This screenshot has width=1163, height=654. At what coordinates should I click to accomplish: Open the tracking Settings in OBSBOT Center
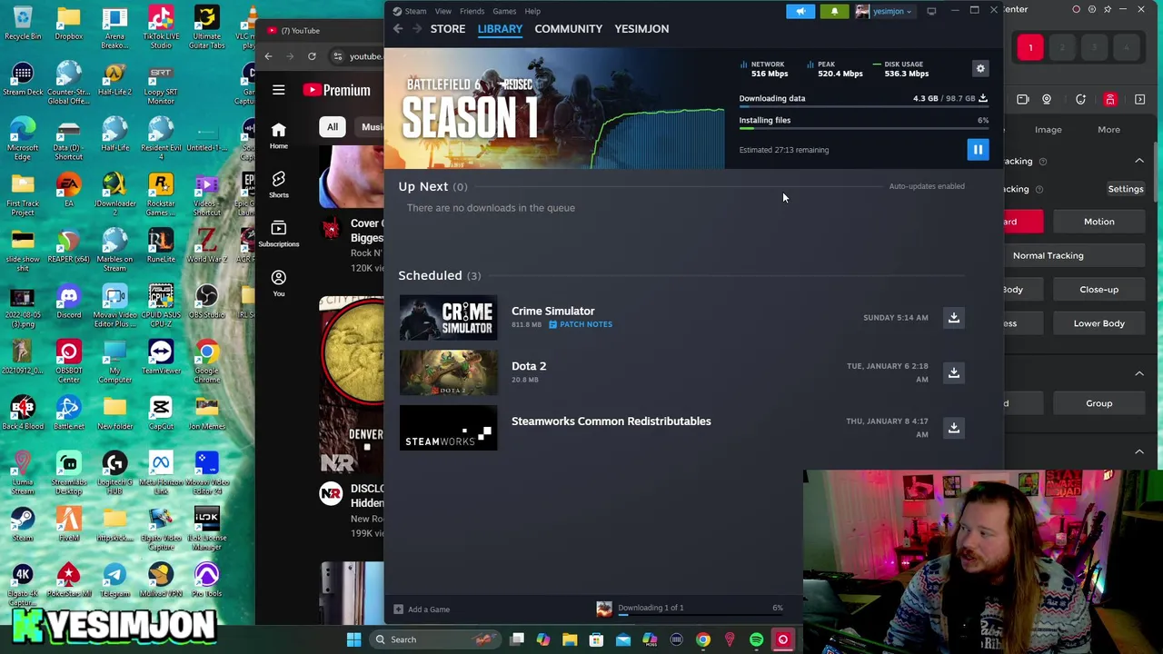[1125, 189]
